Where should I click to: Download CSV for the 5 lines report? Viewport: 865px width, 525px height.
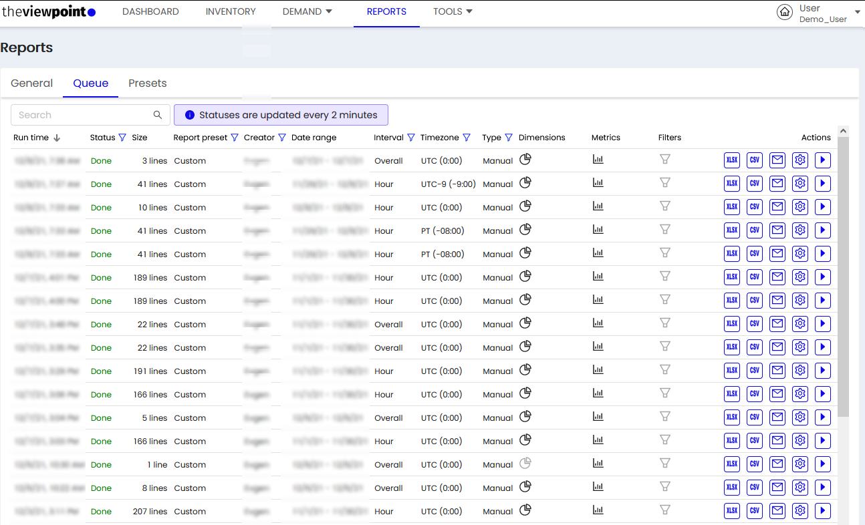755,417
